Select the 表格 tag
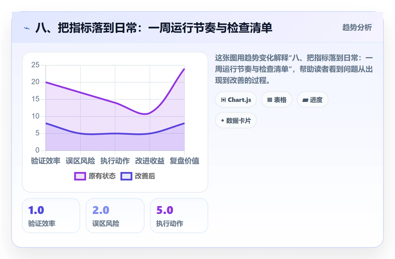This screenshot has height=259, width=395. point(277,100)
